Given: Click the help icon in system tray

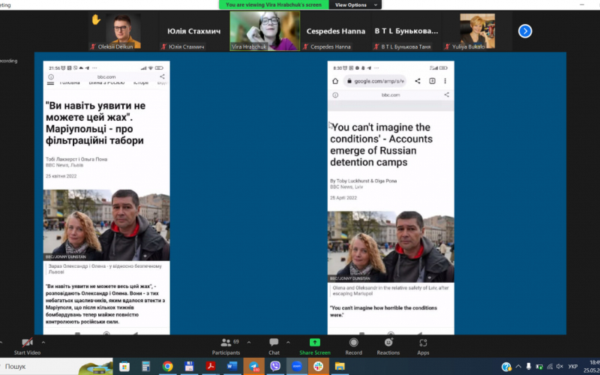Looking at the screenshot, I should [x=506, y=367].
